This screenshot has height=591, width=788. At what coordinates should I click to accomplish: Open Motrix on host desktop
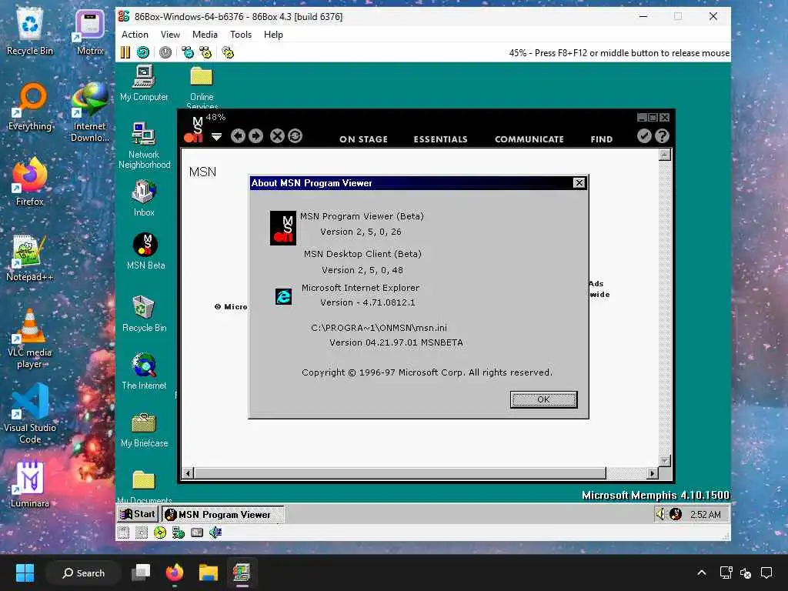[90, 32]
